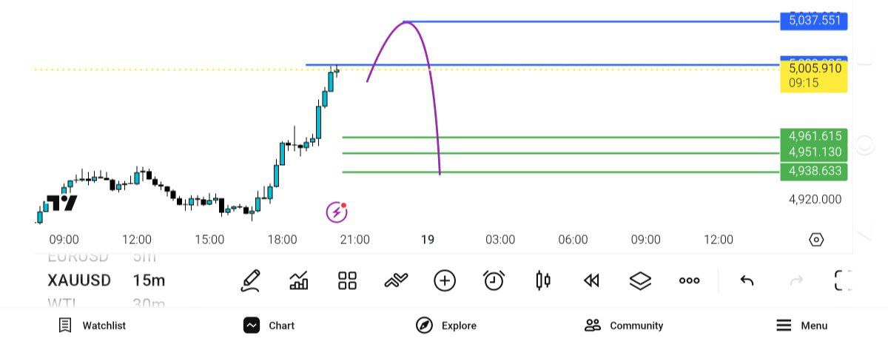Viewport: 888px width, 344px height.
Task: Start bar replay with rewind icon
Action: [x=591, y=281]
